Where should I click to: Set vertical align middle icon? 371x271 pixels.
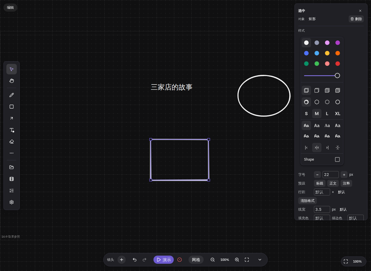[x=338, y=148]
